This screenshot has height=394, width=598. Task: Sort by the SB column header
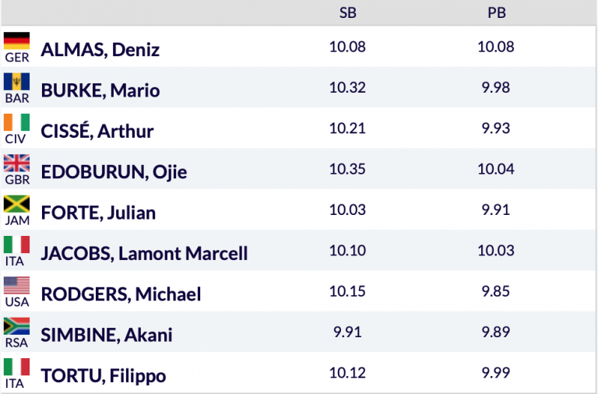click(x=347, y=12)
